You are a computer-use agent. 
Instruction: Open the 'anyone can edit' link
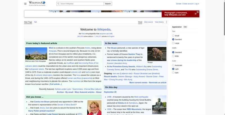click(x=106, y=34)
